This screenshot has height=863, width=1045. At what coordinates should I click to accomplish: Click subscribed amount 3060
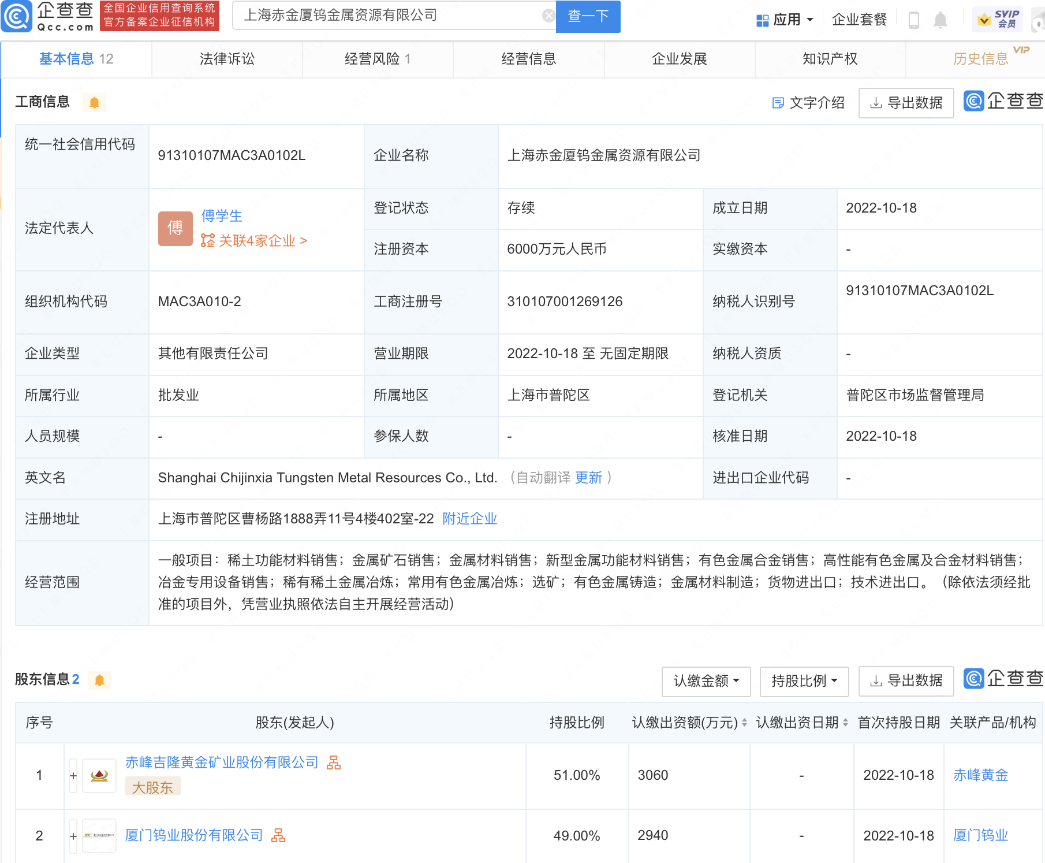pos(653,775)
